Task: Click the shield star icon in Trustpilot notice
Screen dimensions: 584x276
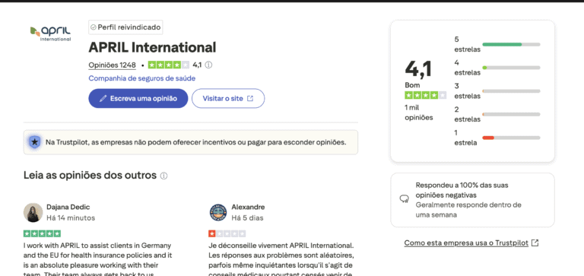Action: [35, 142]
